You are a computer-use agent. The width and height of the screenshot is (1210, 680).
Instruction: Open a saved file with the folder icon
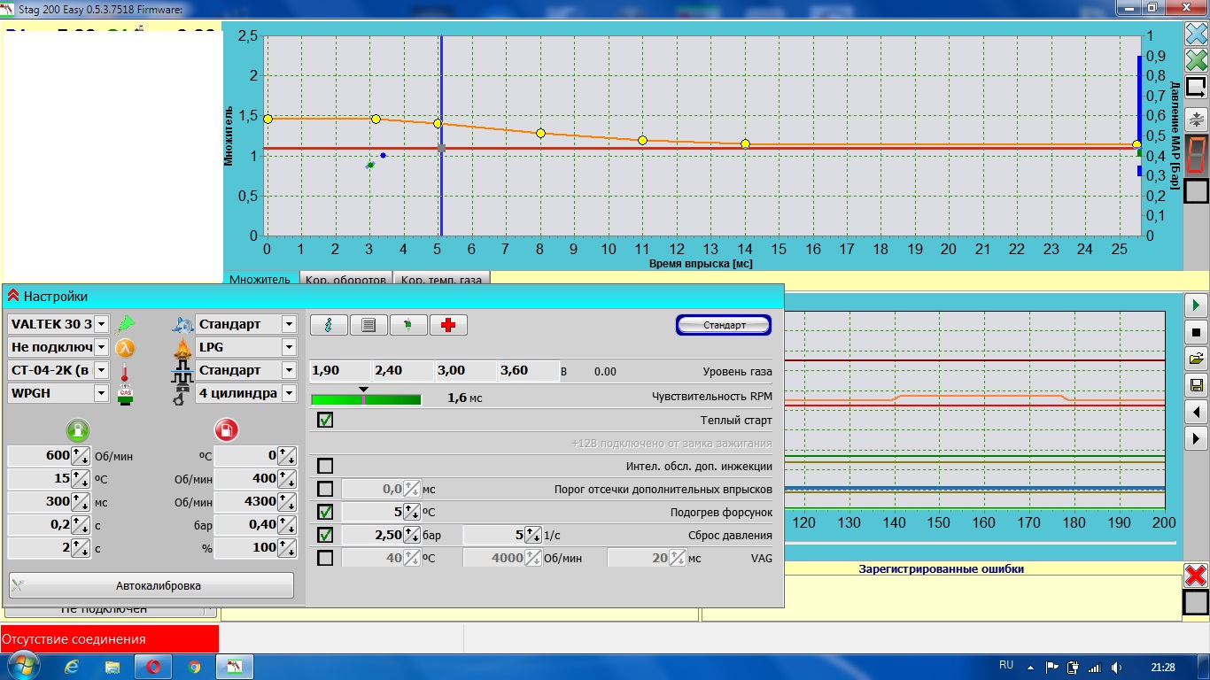click(1196, 359)
